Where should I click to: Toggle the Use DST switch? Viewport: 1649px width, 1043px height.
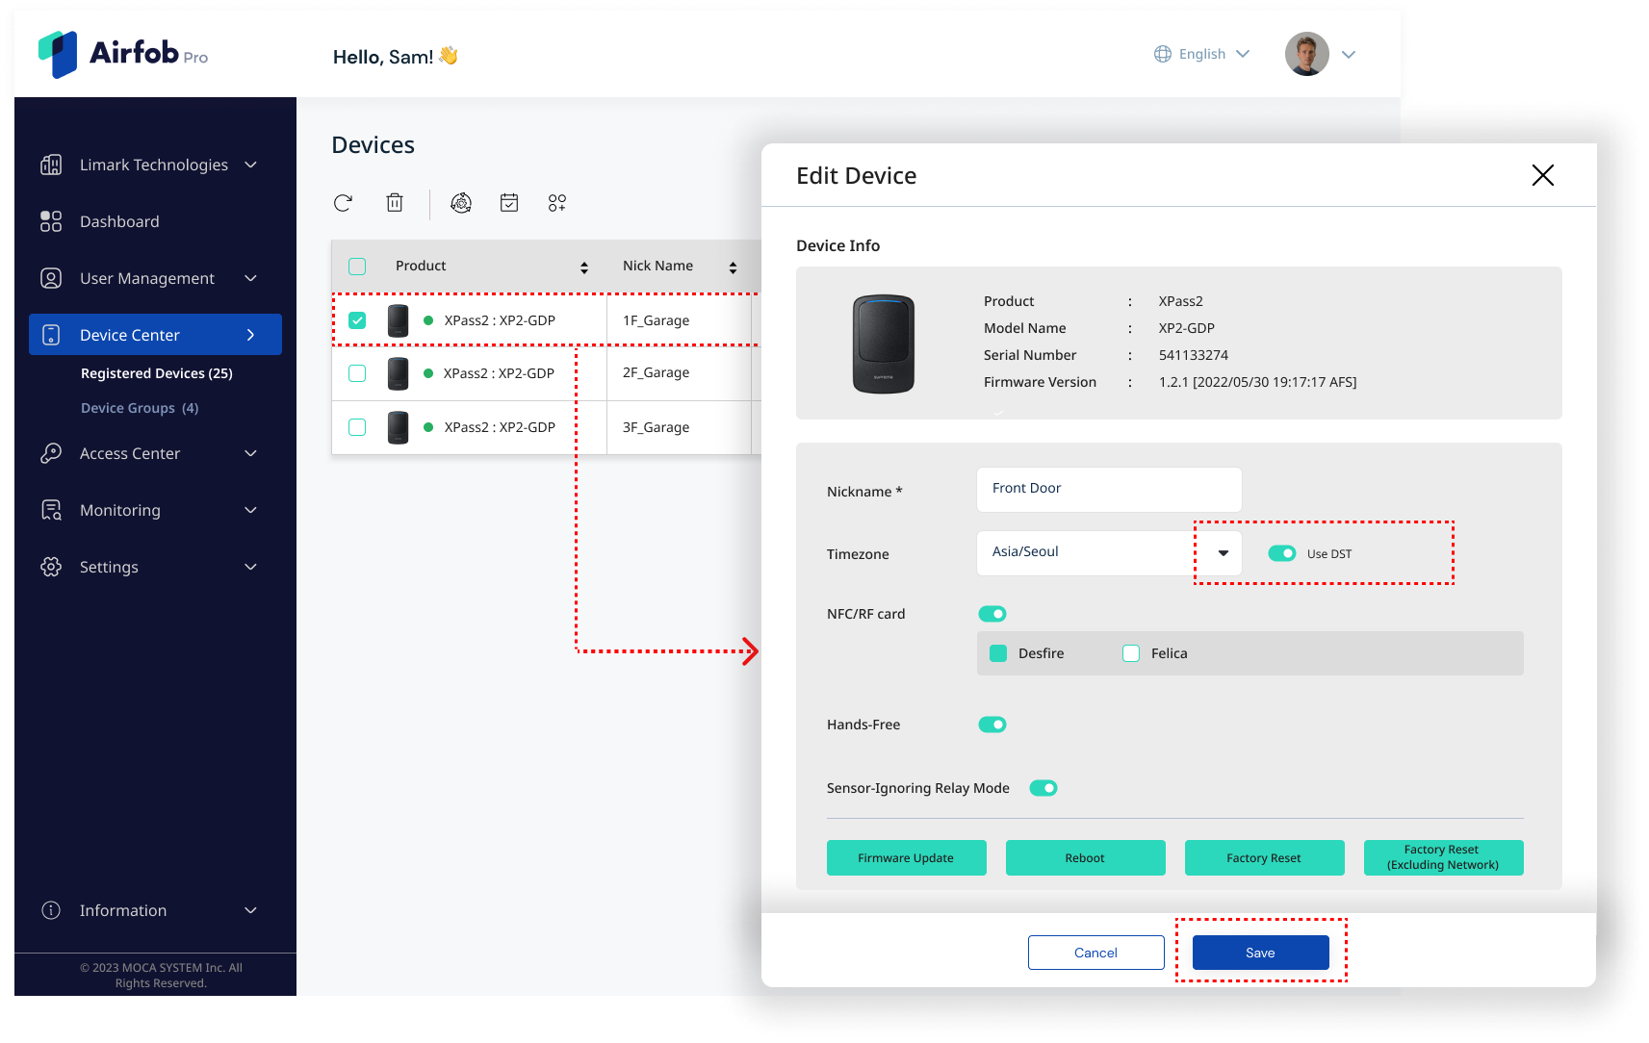click(x=1282, y=553)
